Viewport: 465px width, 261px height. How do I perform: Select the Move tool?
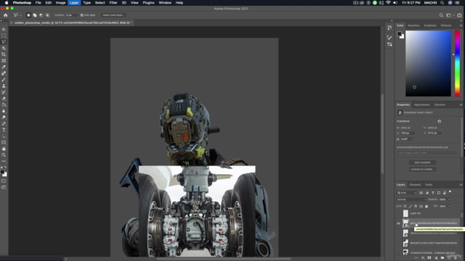click(4, 29)
